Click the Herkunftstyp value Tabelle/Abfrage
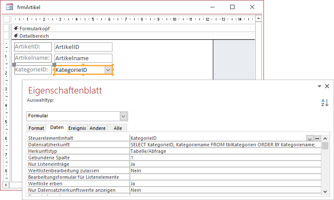 coord(225,151)
